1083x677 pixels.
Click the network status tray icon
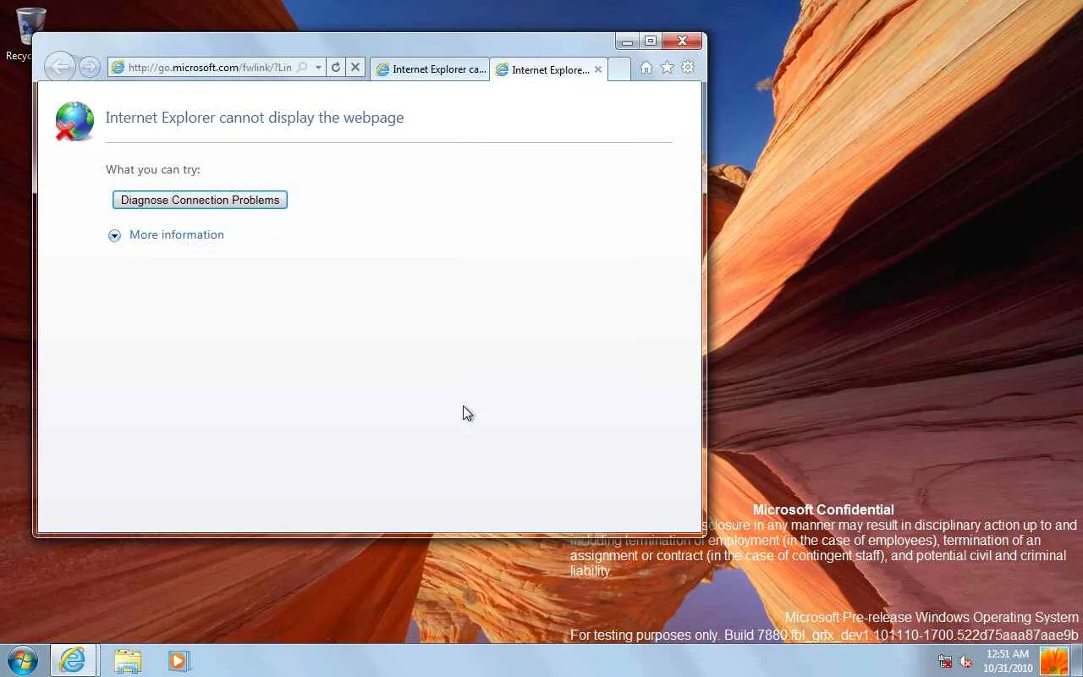(945, 661)
